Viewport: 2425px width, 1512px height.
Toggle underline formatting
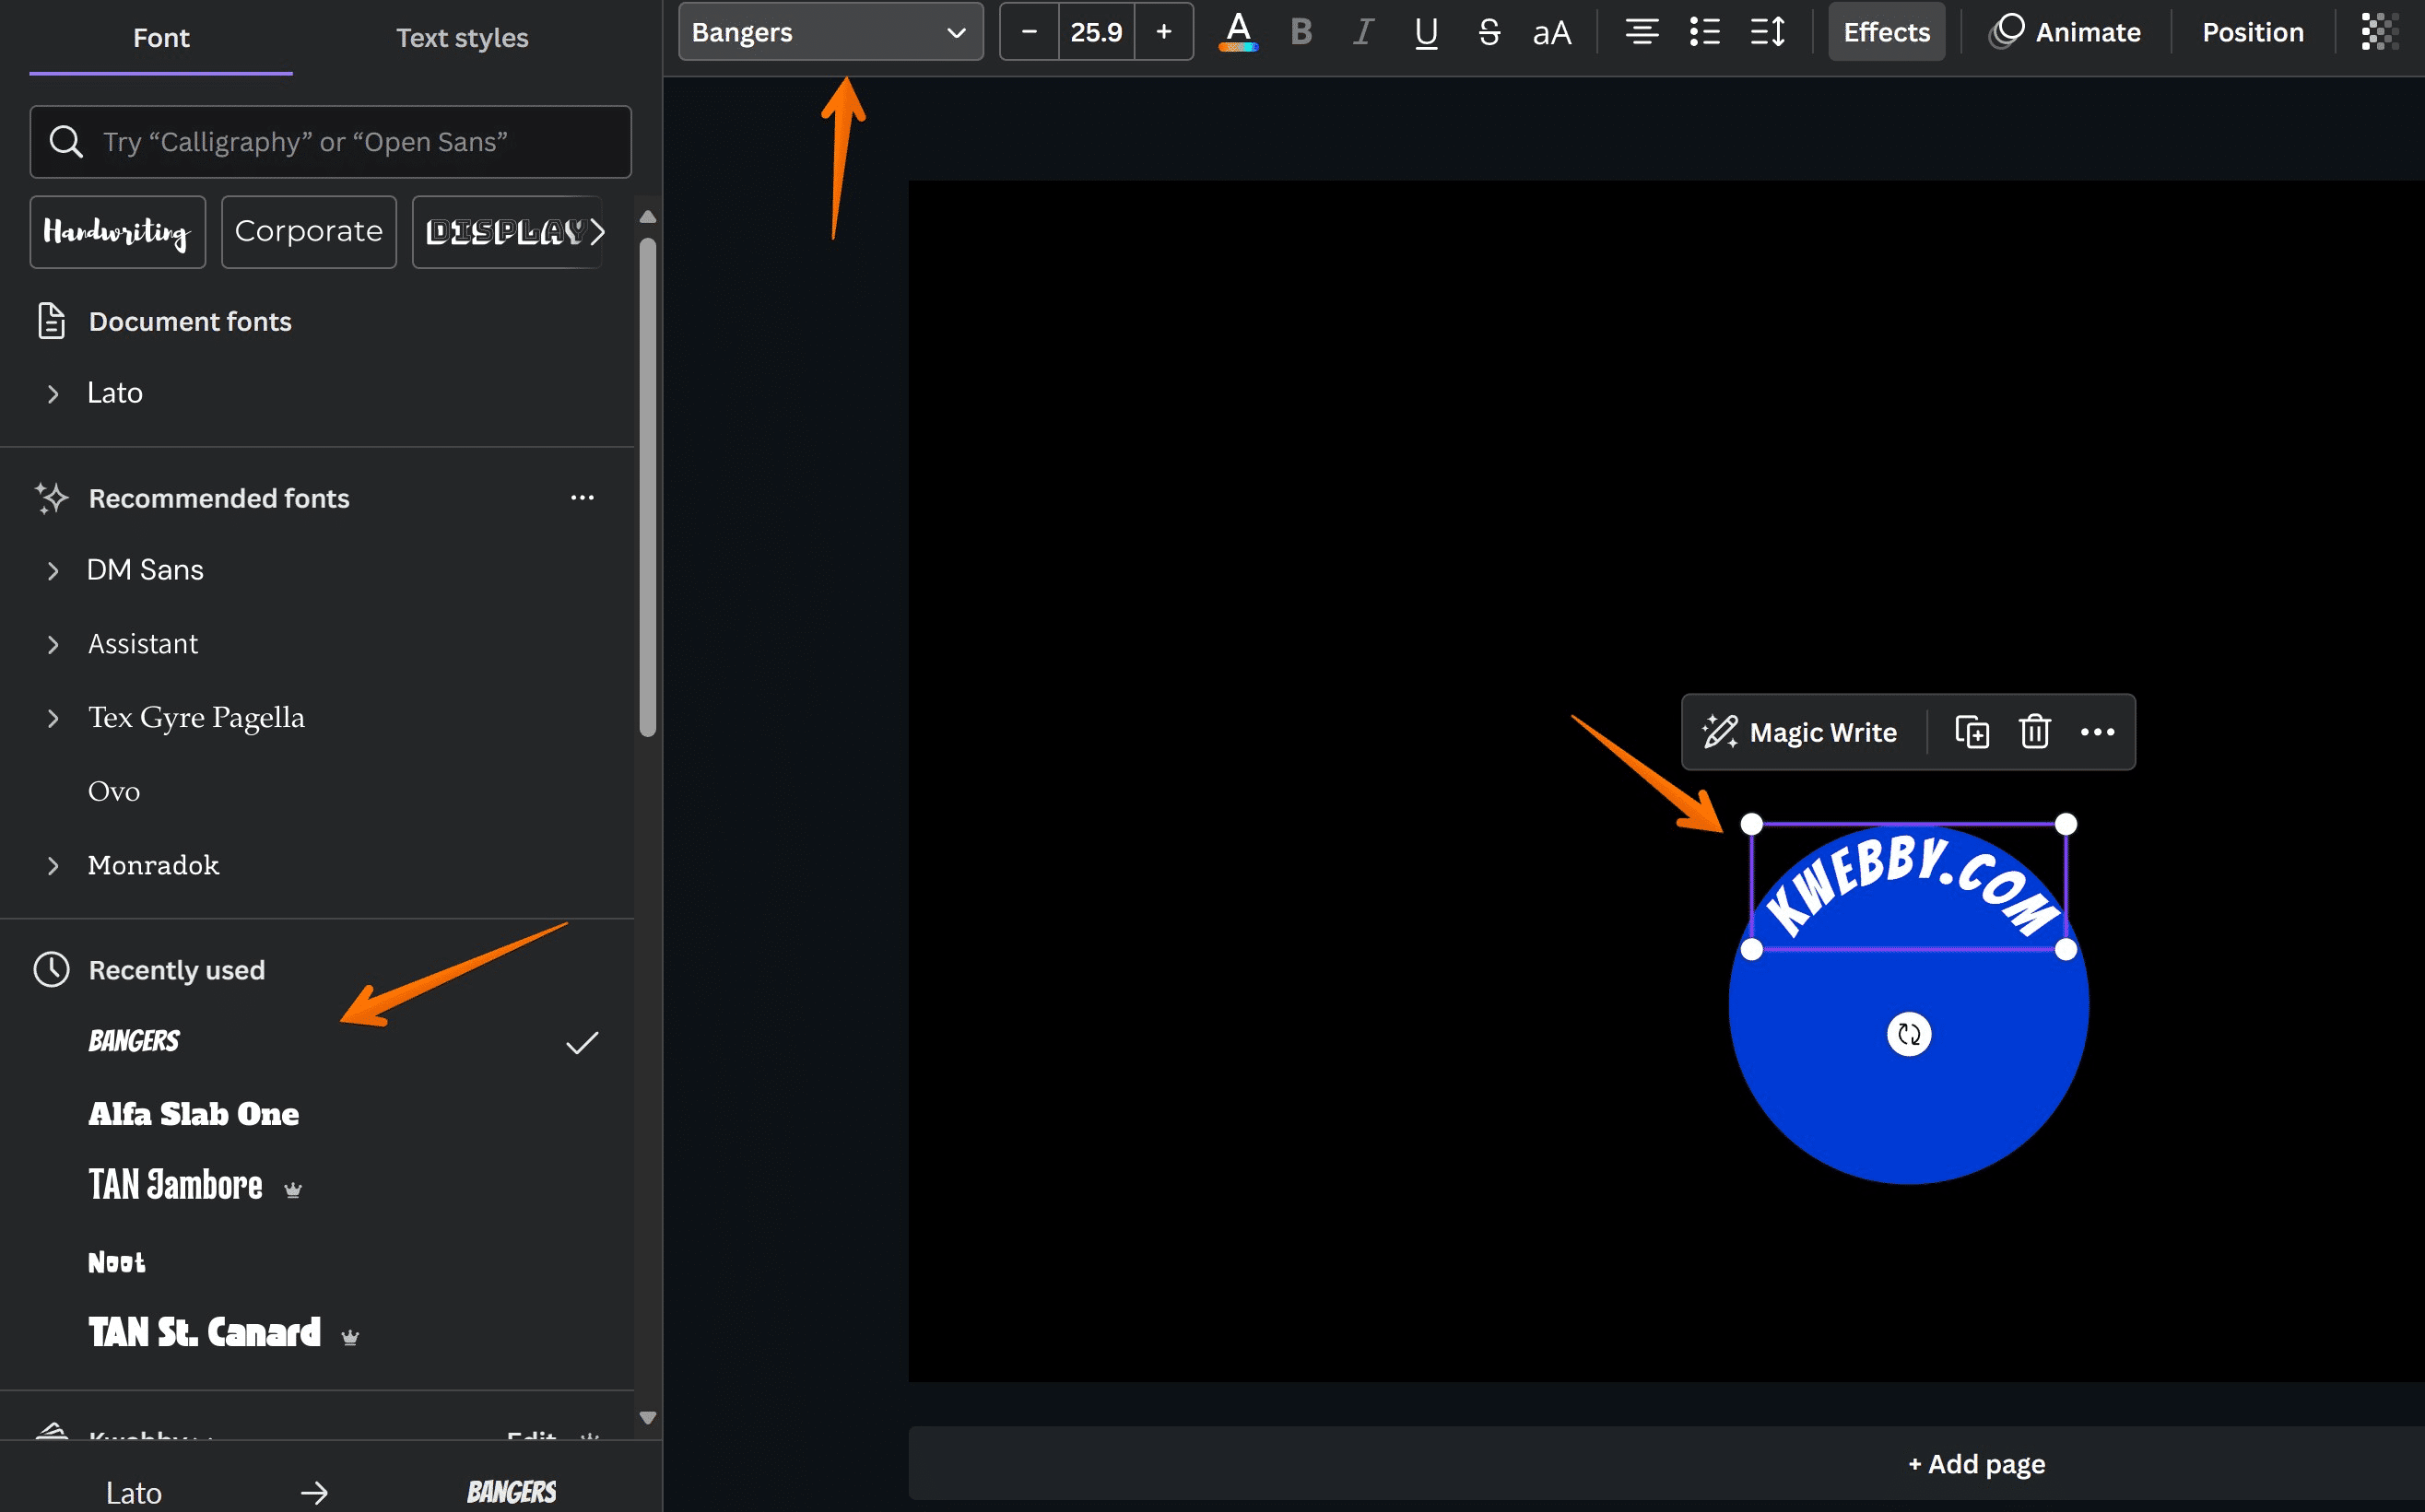[1427, 32]
